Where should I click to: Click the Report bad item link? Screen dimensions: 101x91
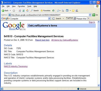(x=42, y=40)
